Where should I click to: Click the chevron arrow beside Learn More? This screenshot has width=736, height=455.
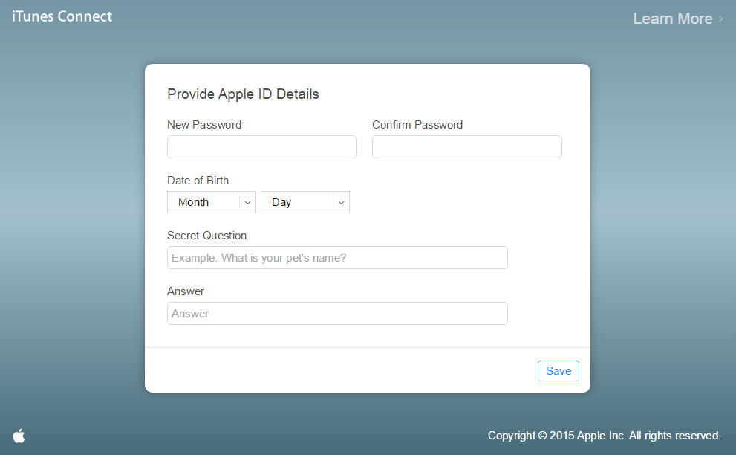720,19
